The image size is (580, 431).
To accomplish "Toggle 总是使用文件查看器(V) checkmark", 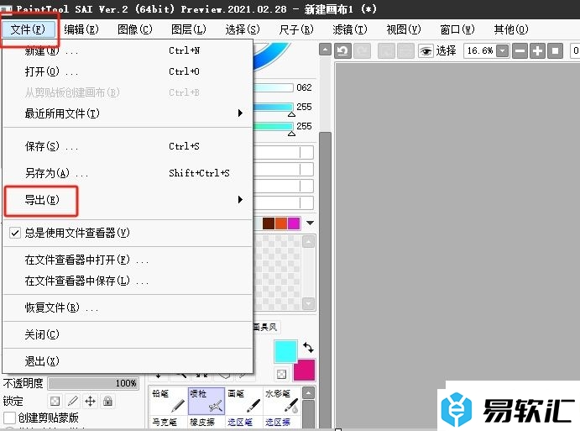I will pyautogui.click(x=15, y=233).
